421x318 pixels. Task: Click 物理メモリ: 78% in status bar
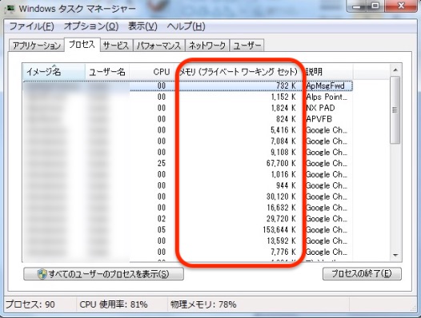(x=203, y=304)
